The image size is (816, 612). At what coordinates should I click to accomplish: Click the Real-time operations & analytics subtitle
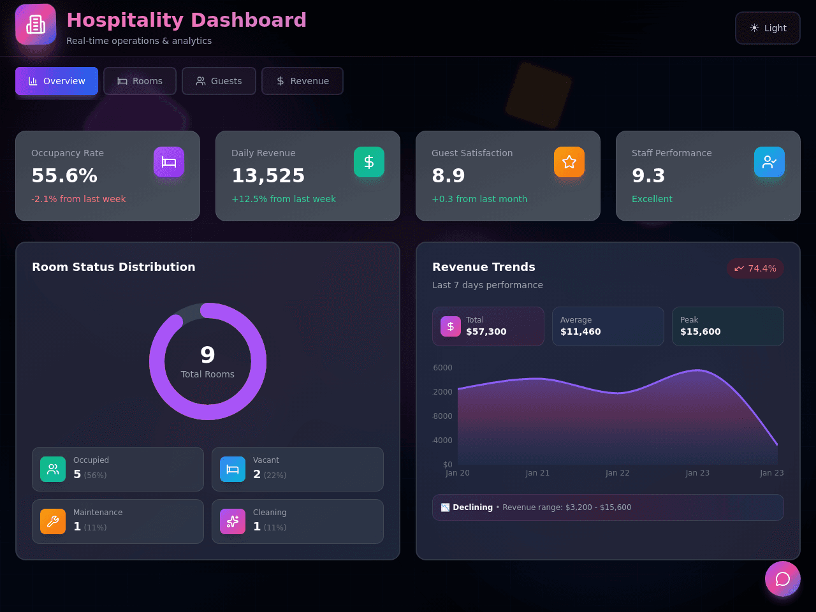point(139,41)
